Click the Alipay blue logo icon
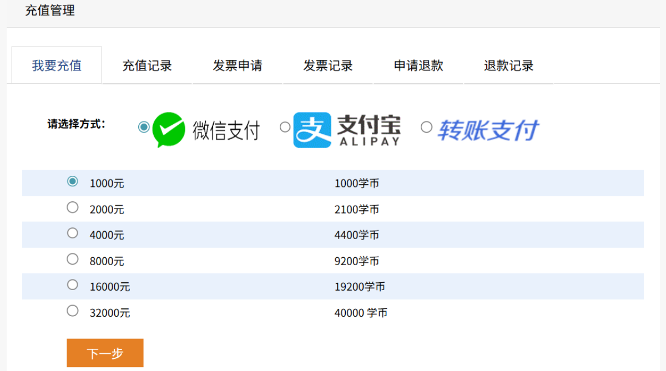 (x=312, y=130)
